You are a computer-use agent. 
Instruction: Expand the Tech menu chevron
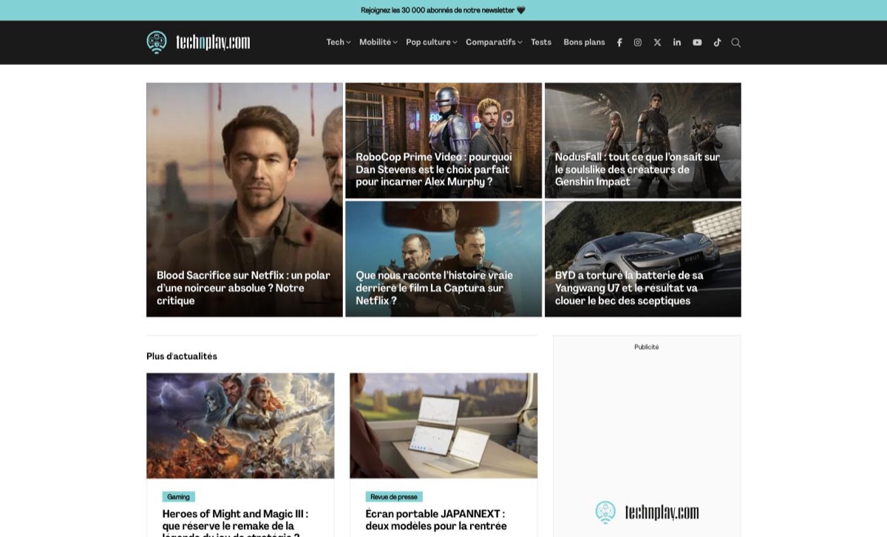tap(349, 42)
